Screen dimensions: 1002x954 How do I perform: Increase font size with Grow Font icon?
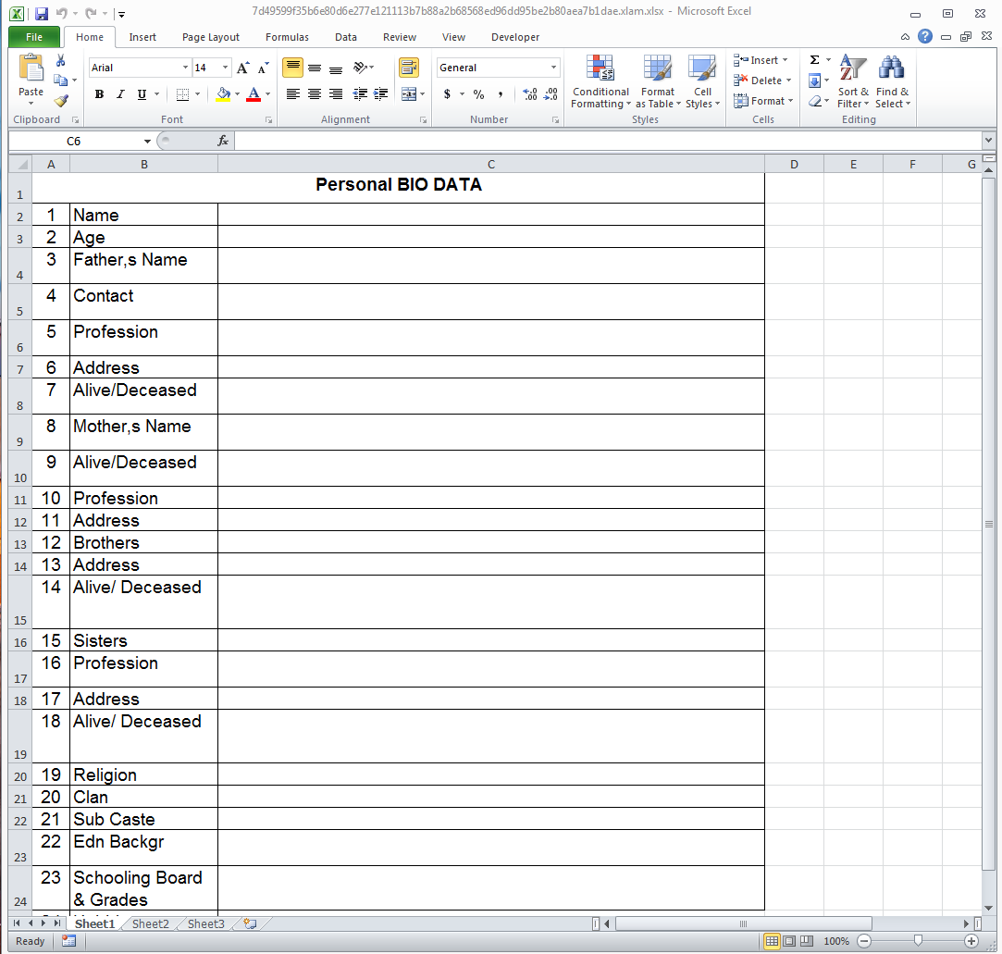tap(242, 68)
